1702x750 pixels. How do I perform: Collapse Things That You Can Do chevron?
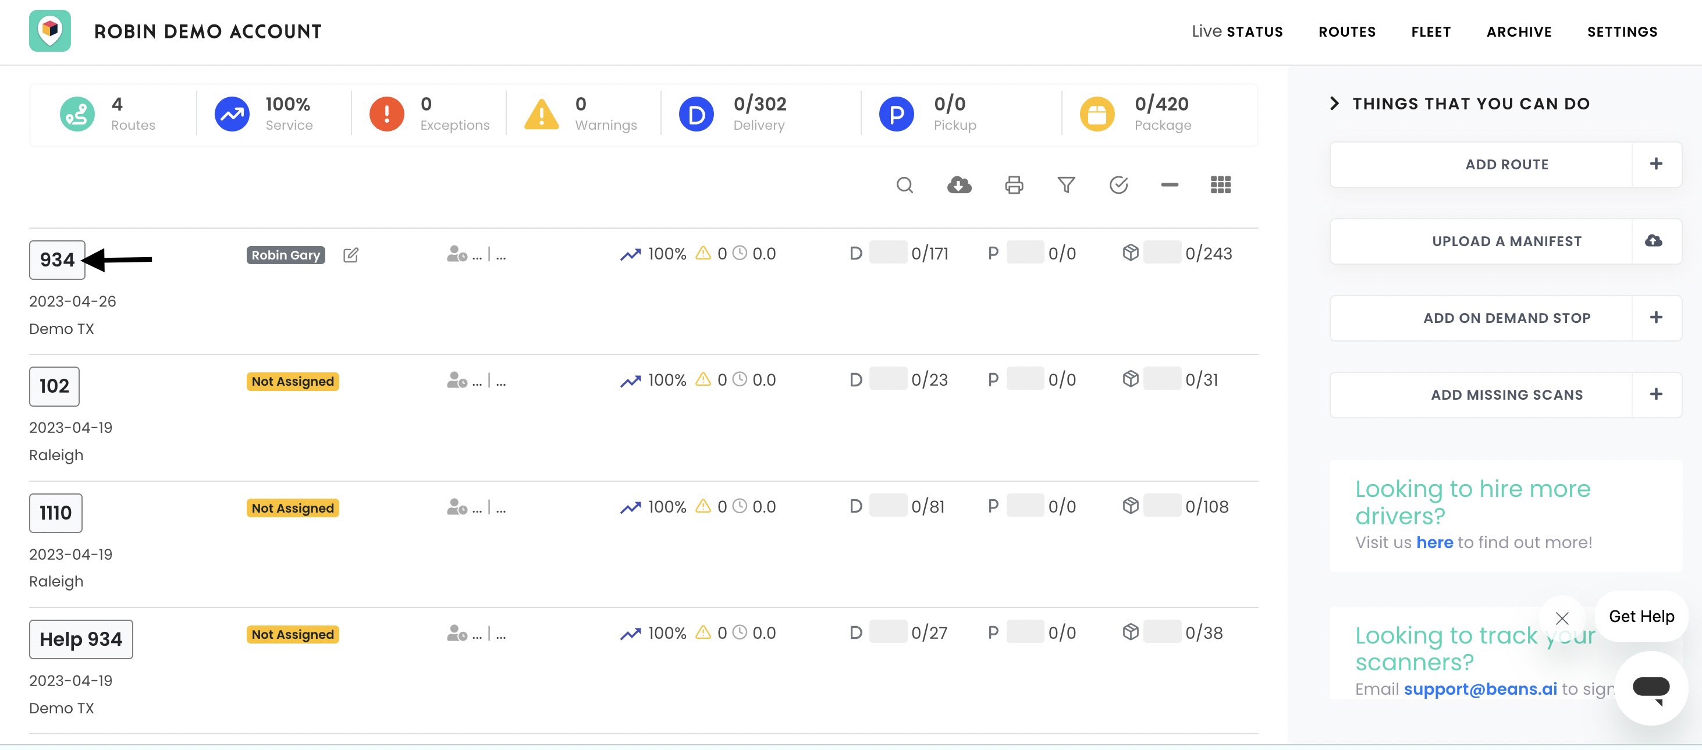coord(1334,104)
